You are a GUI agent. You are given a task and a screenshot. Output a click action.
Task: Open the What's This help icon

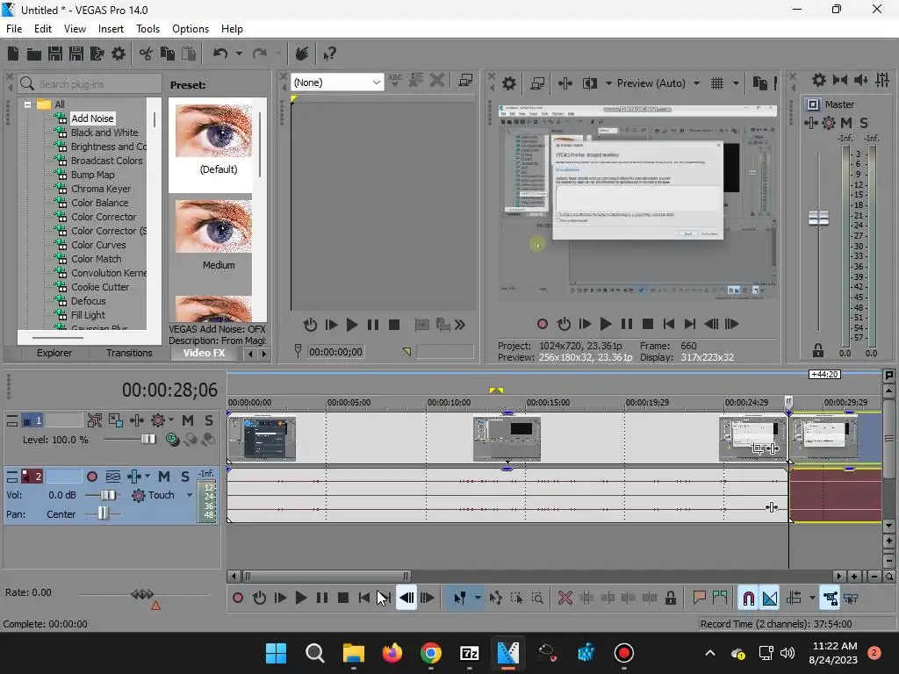(329, 54)
